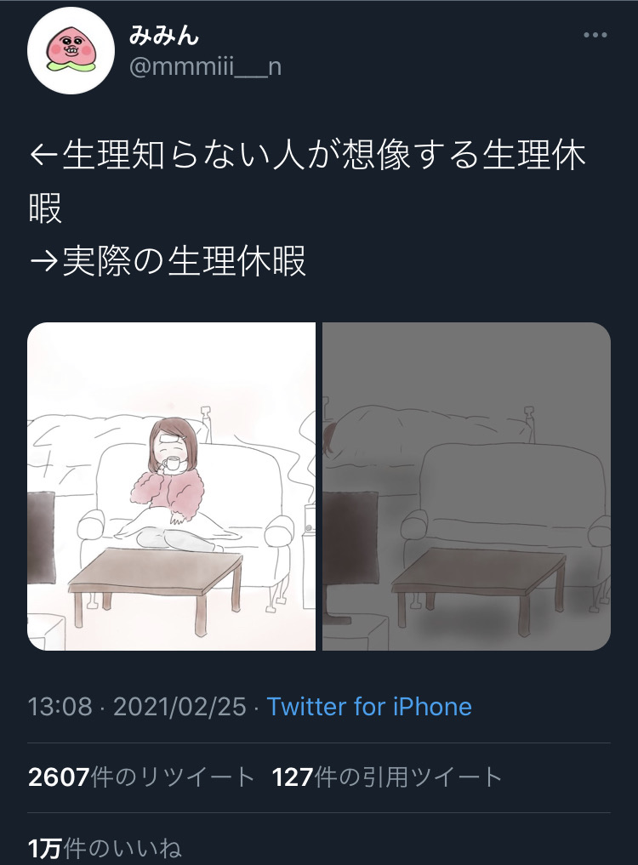Click the 13:08 timestamp
638x865 pixels.
coord(60,707)
